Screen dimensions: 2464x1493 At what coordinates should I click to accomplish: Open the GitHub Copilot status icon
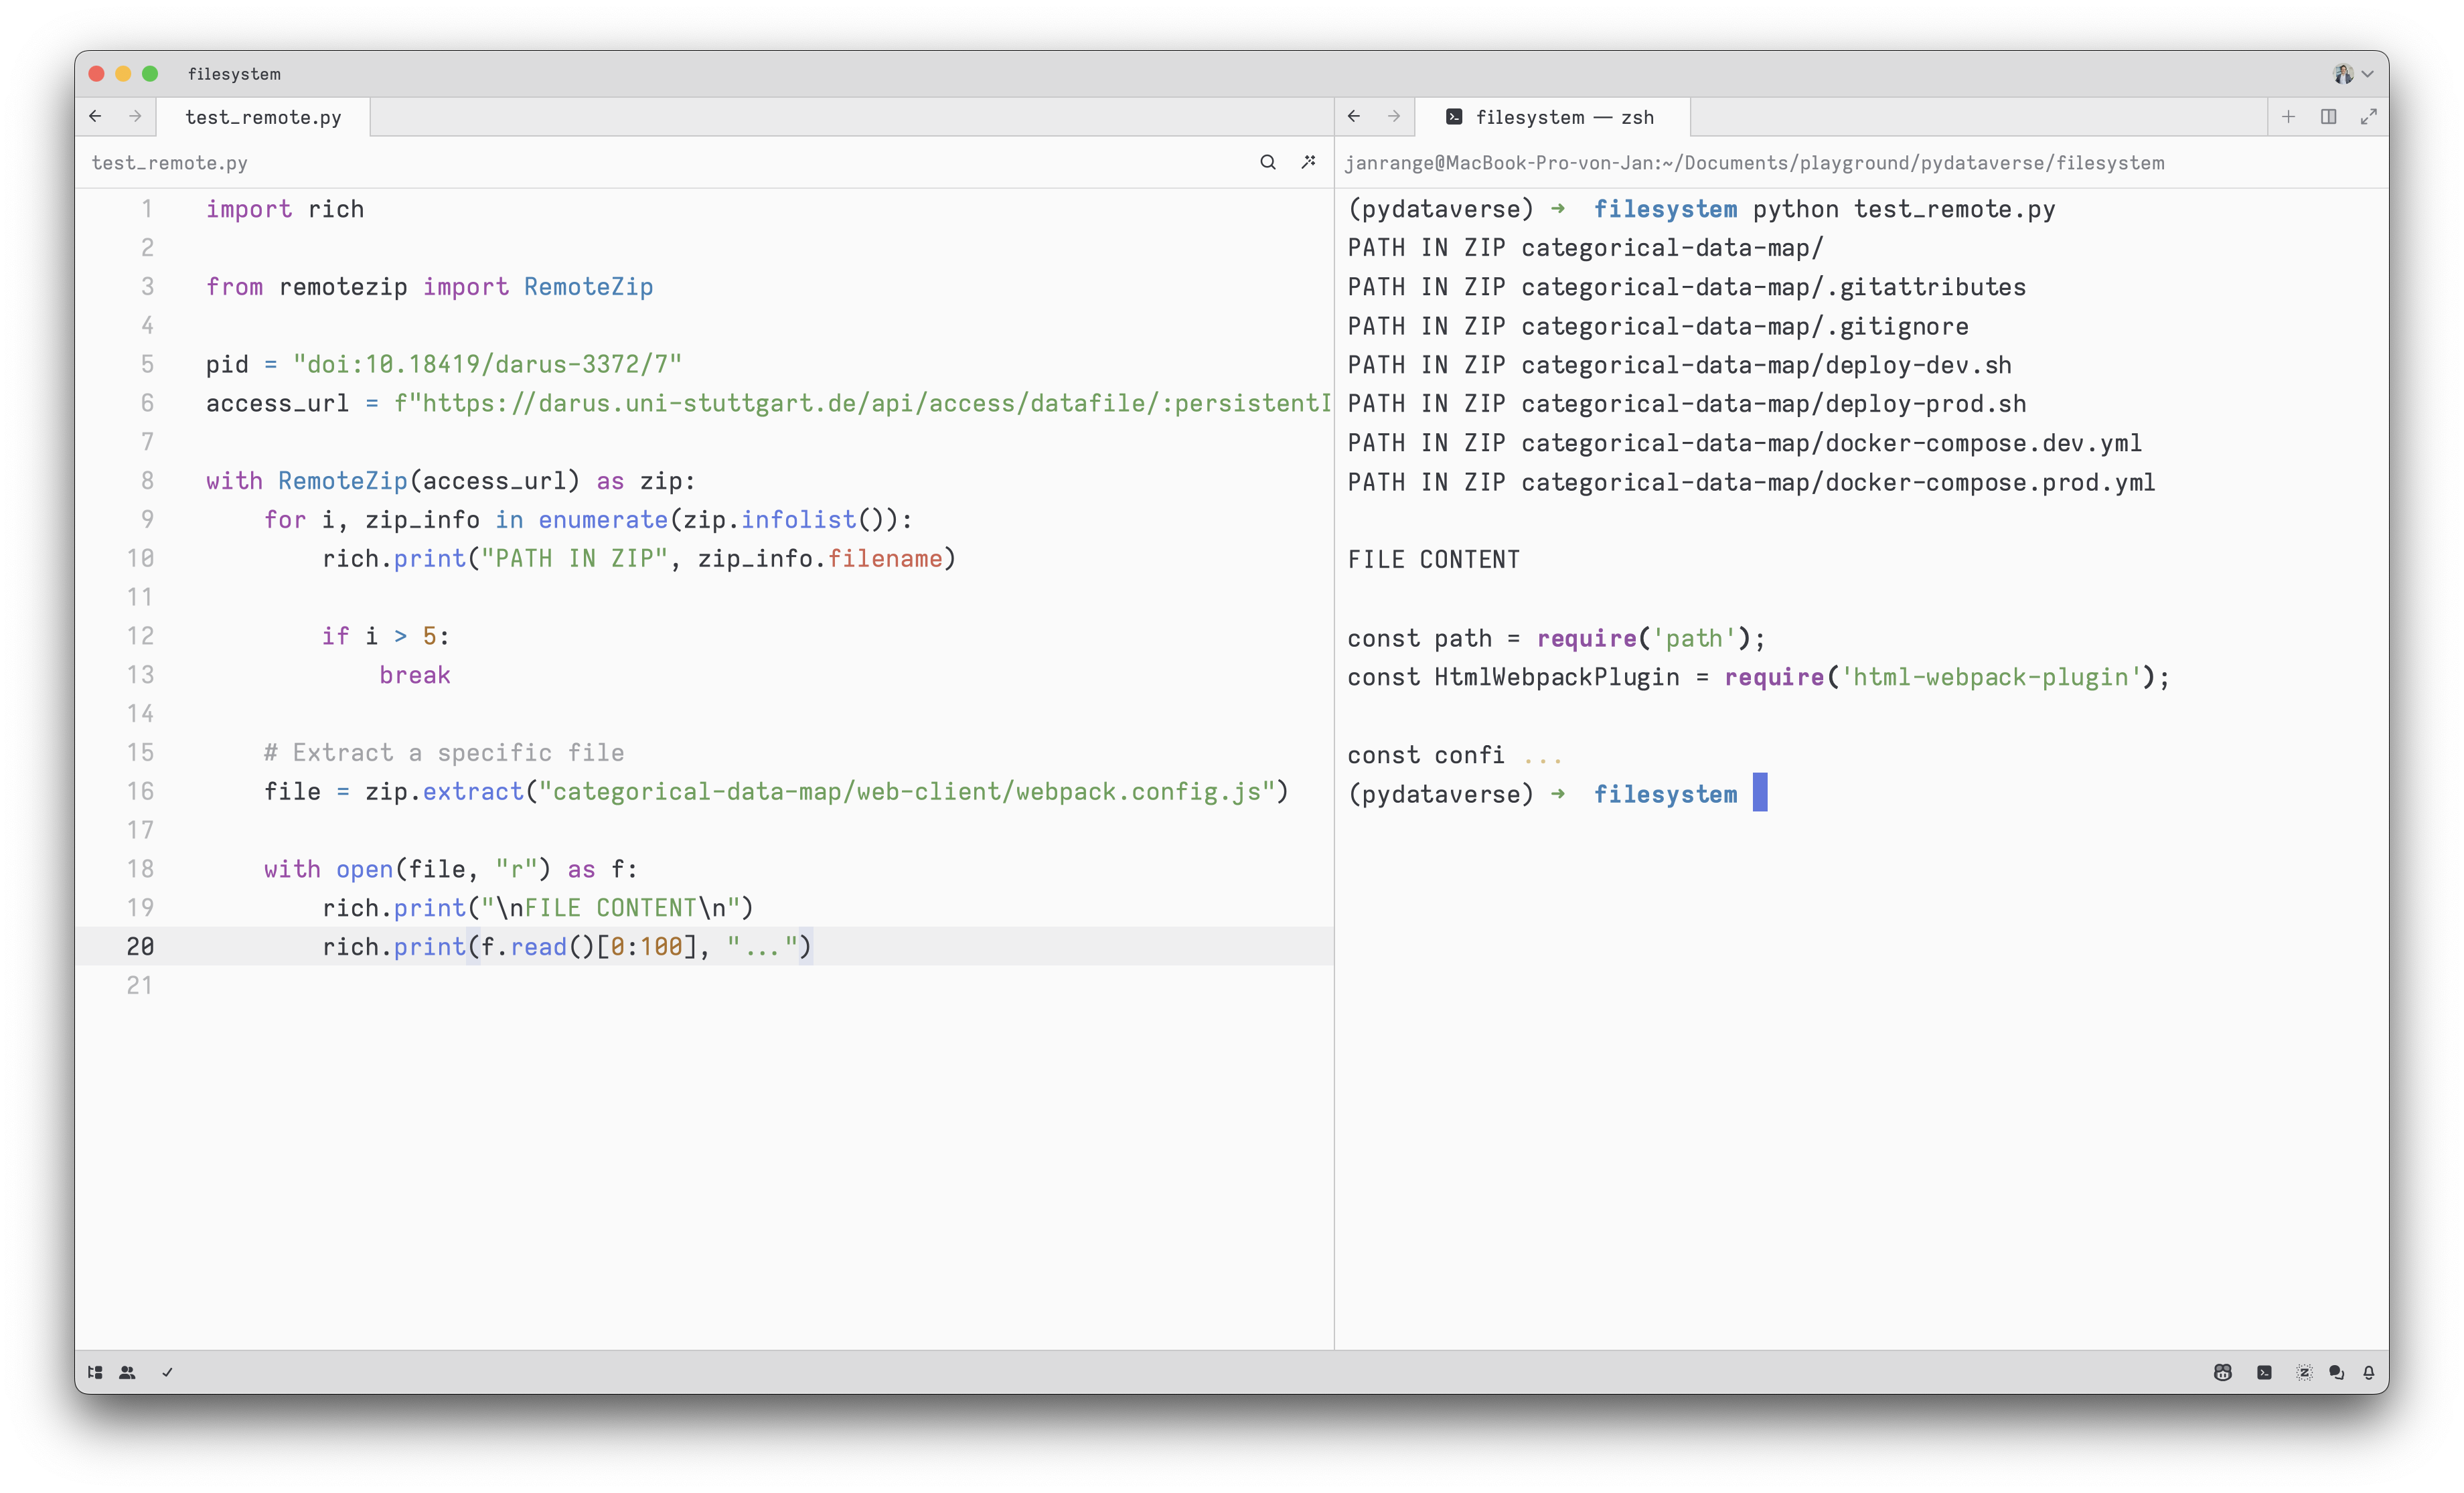pyautogui.click(x=2222, y=1372)
